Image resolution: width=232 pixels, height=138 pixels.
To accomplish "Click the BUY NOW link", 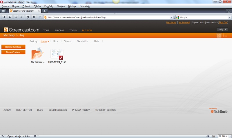I will (x=87, y=31).
